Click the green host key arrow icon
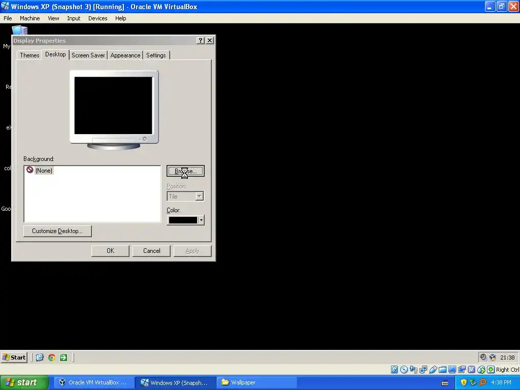This screenshot has width=520, height=390. (491, 370)
